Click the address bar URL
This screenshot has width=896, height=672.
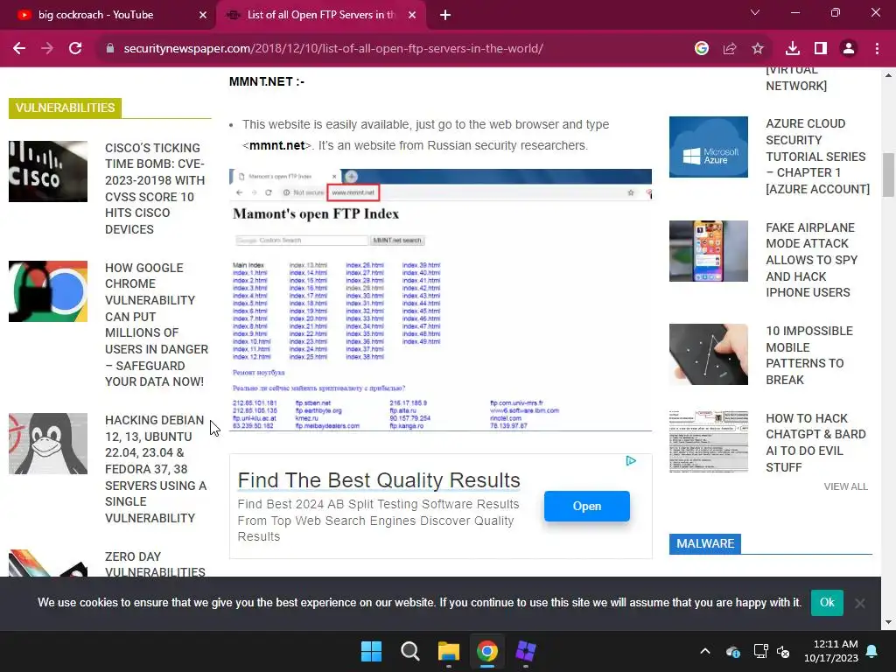pos(333,49)
